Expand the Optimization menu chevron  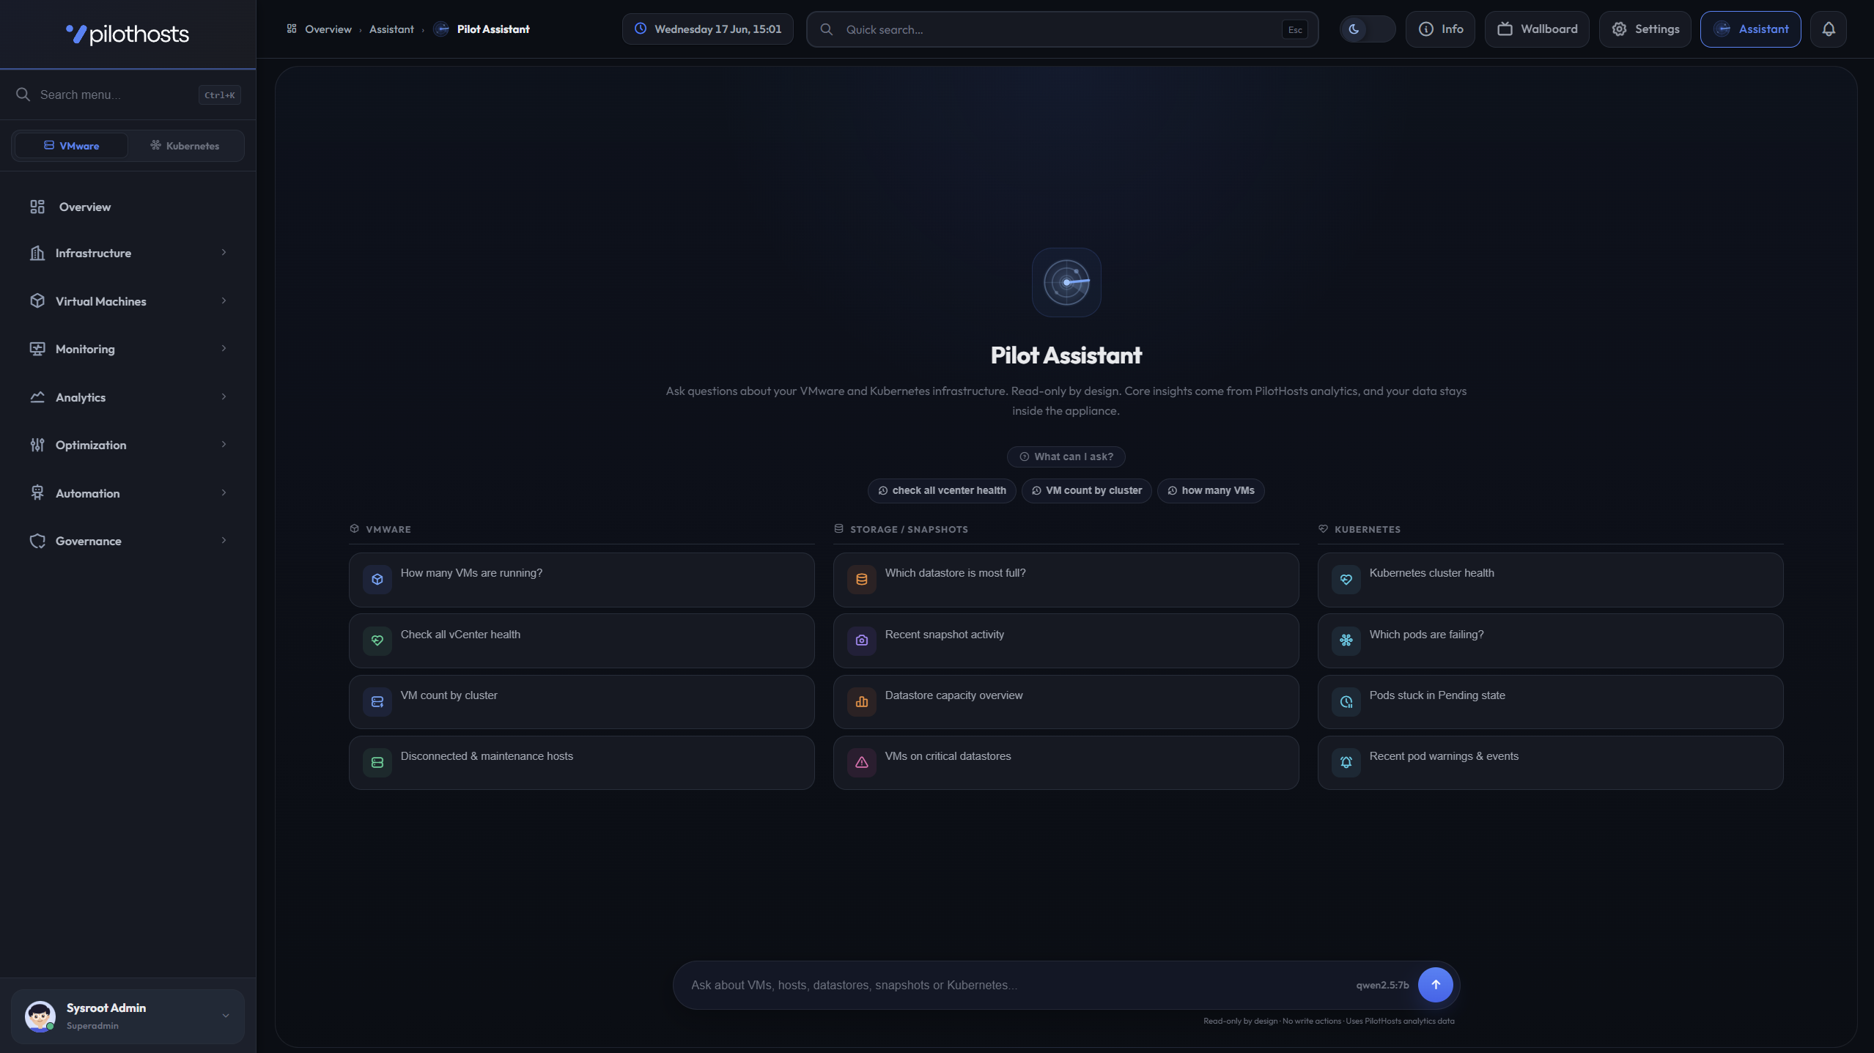coord(224,445)
